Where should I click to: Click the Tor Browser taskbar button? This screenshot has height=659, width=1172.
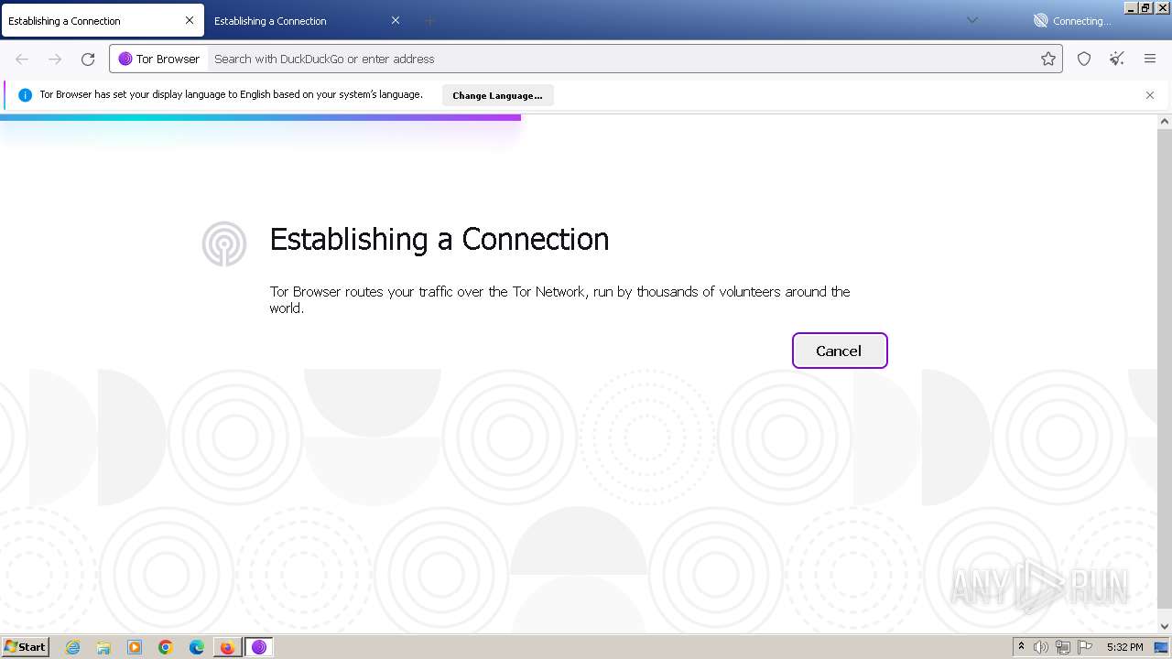coord(259,647)
